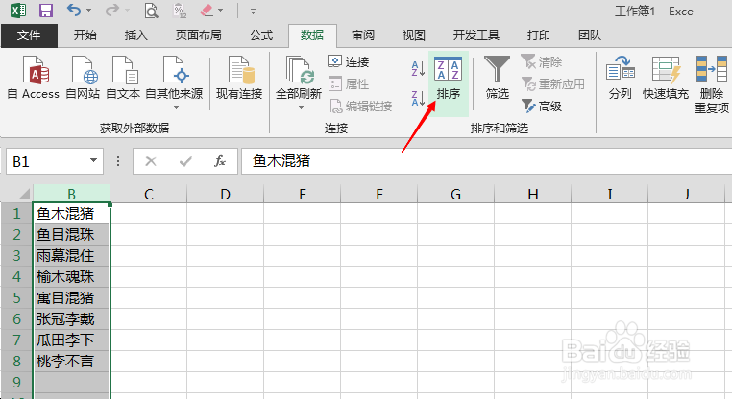Select cell containing 寓目混猪
This screenshot has height=399, width=732.
click(71, 297)
